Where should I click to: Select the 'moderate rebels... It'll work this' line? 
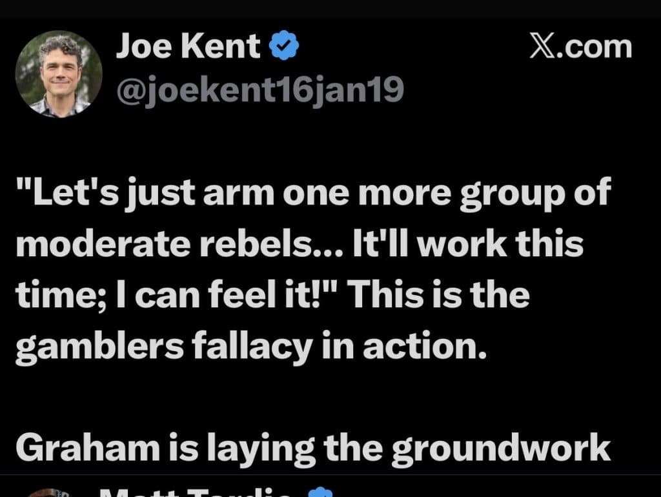point(300,243)
